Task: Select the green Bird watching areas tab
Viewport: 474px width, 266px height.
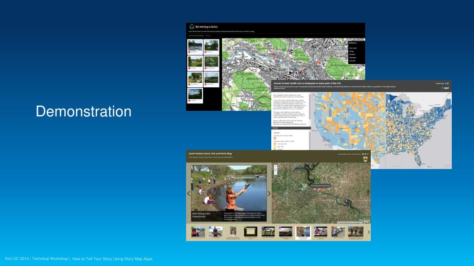Action: 196,36
